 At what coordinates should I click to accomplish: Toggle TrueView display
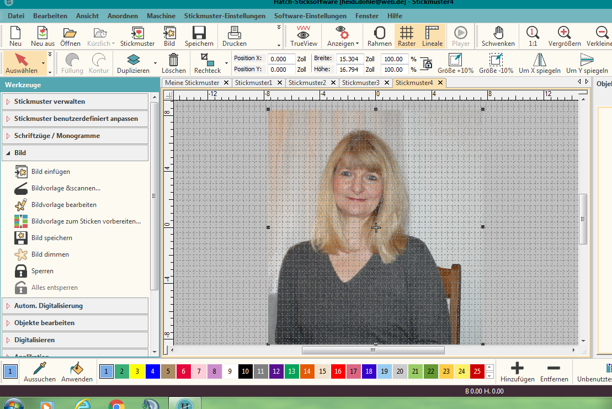point(304,36)
